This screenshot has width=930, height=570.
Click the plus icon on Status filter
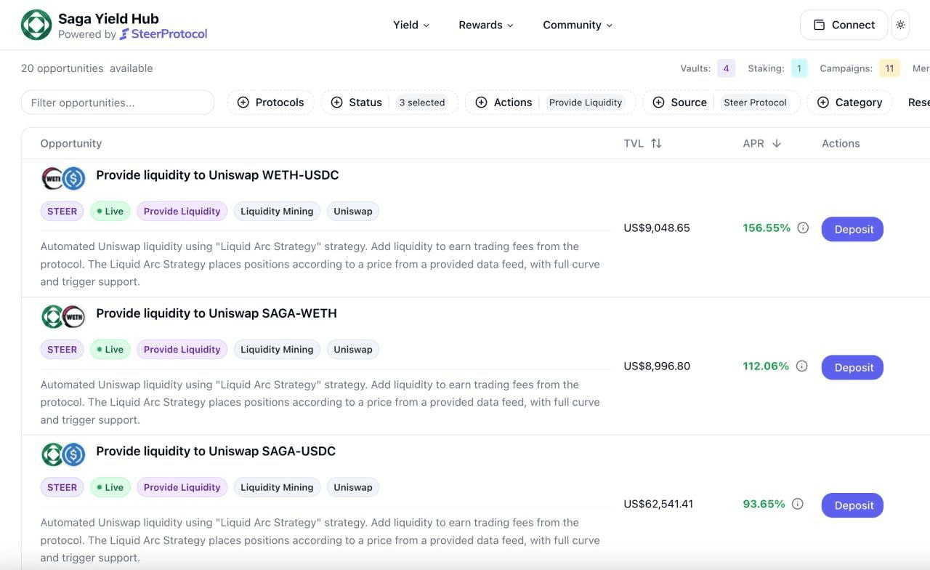click(336, 103)
